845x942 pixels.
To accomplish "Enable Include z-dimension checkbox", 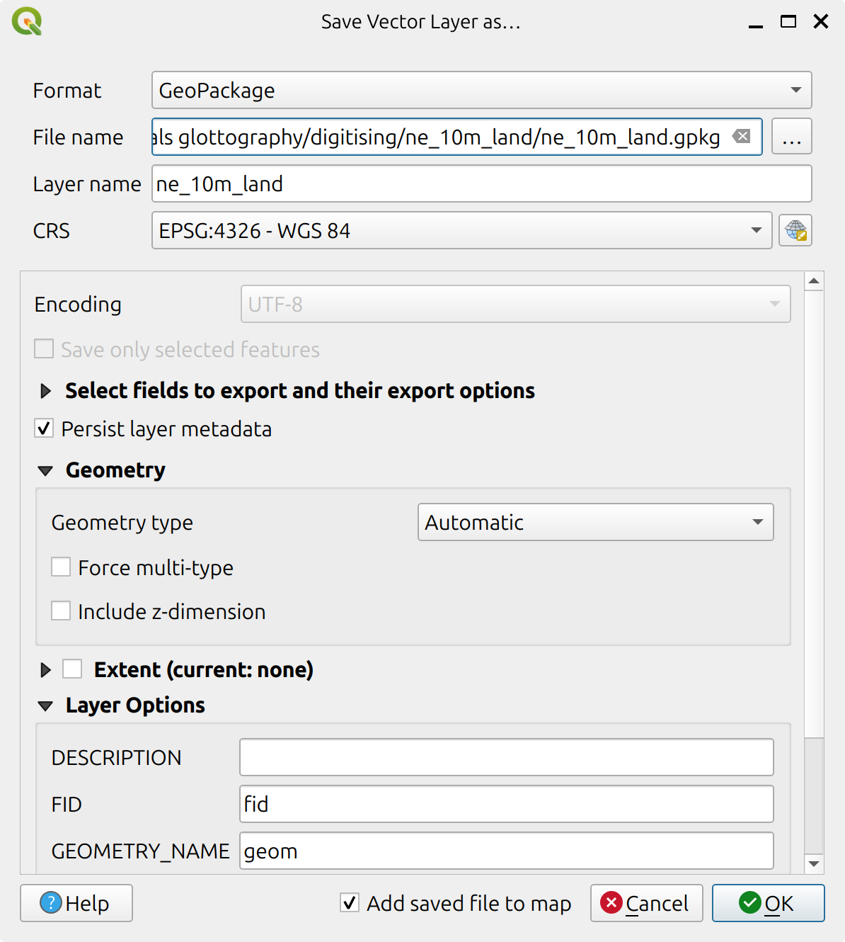I will (x=62, y=611).
